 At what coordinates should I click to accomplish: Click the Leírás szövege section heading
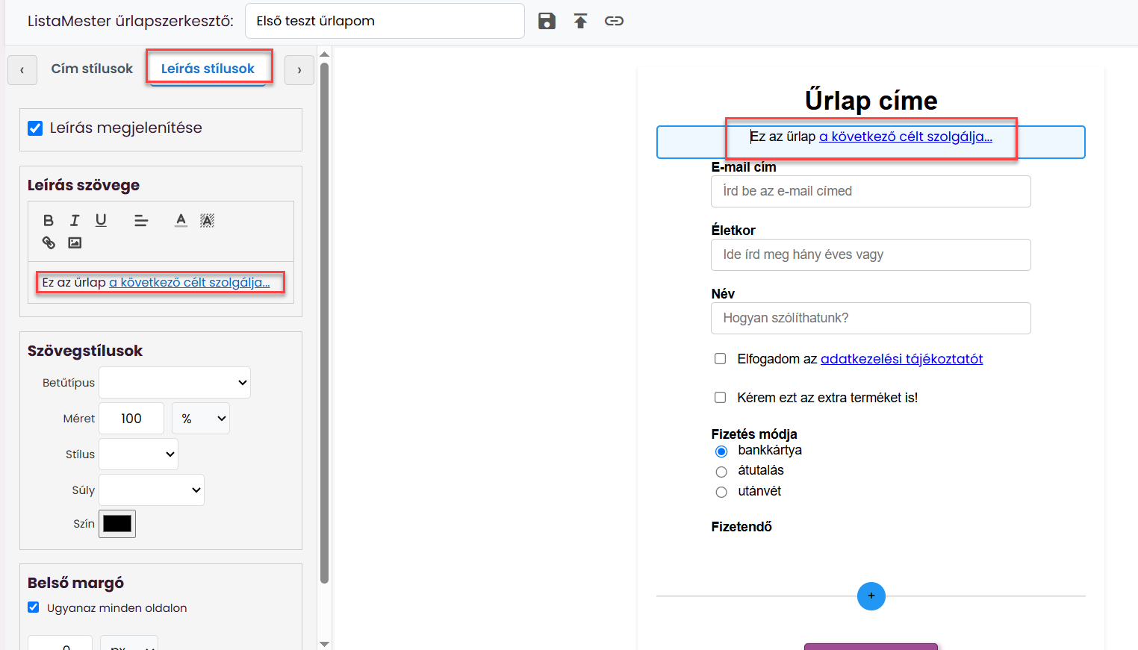pos(84,185)
